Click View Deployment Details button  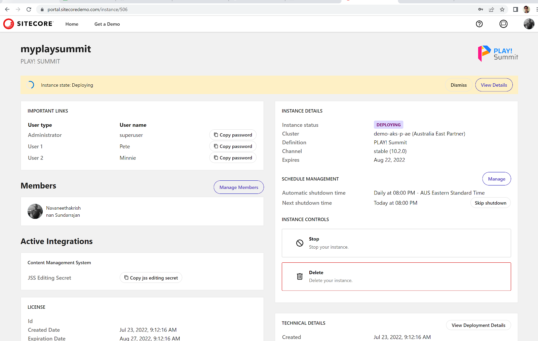(x=478, y=325)
